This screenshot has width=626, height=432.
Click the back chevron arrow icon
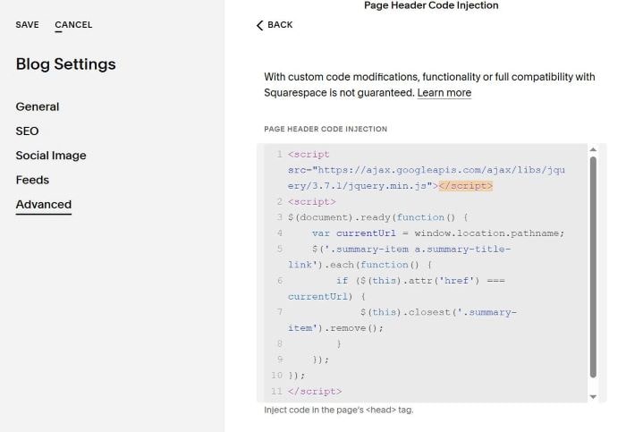(x=260, y=25)
